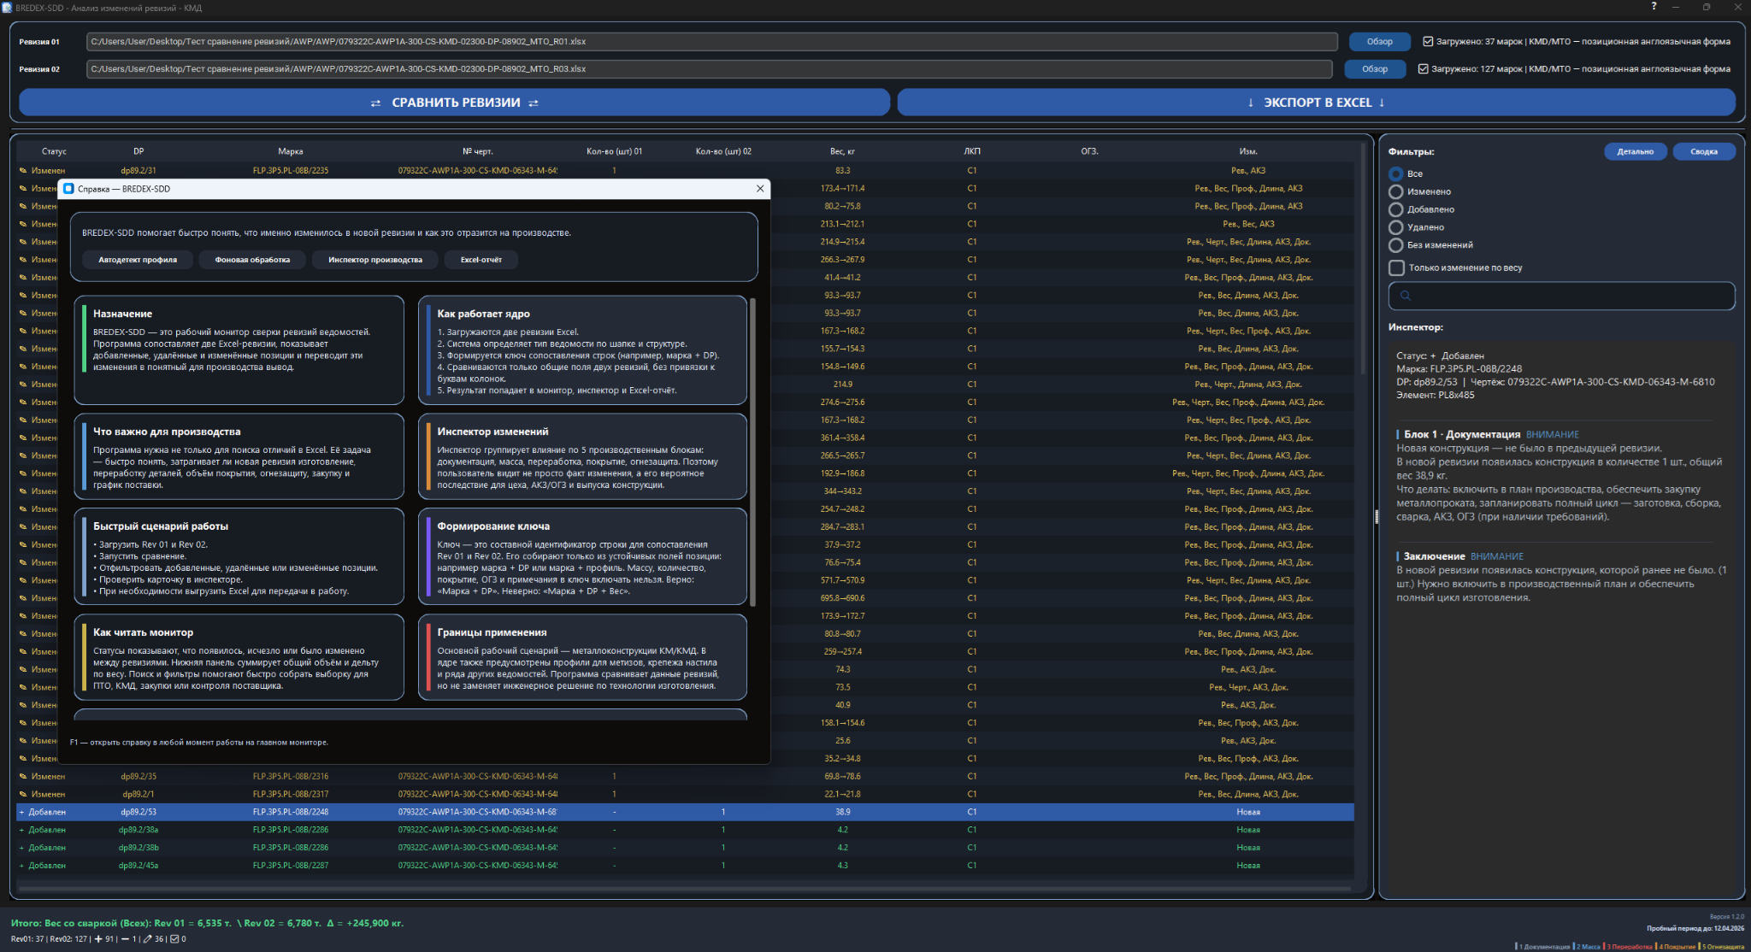Click the BREDEX-SDD app icon in title bar
This screenshot has height=952, width=1751.
(x=8, y=8)
